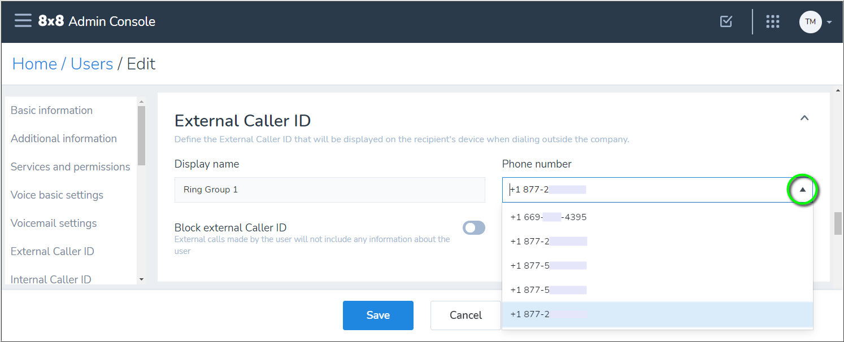Image resolution: width=844 pixels, height=342 pixels.
Task: Click the sidebar scroll down arrow
Action: coord(141,279)
